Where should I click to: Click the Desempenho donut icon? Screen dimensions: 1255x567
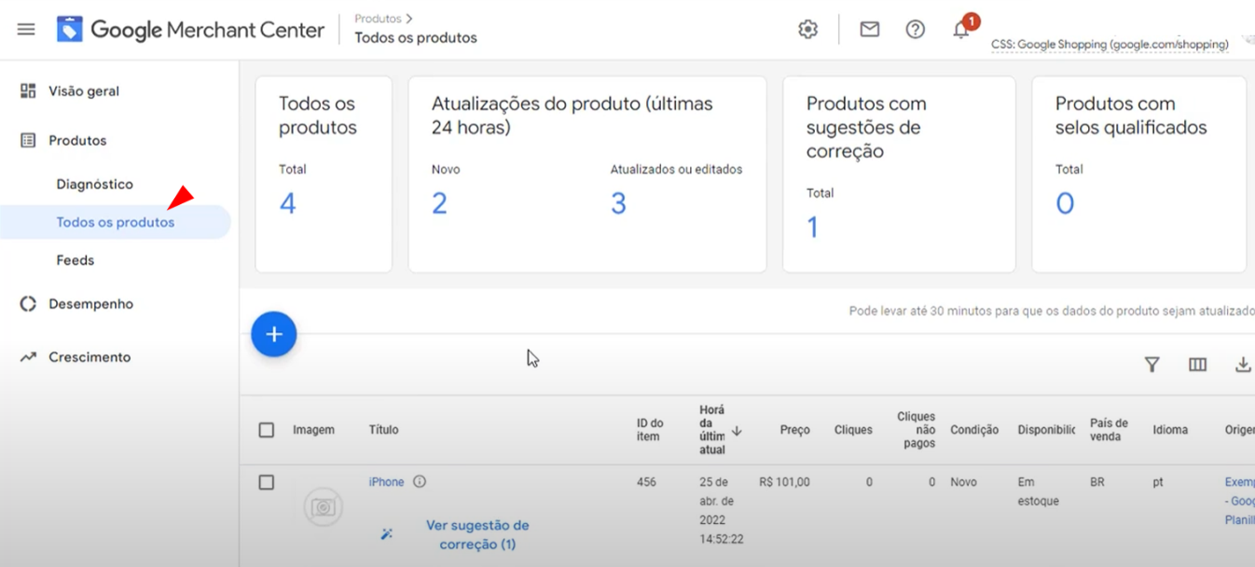[28, 304]
